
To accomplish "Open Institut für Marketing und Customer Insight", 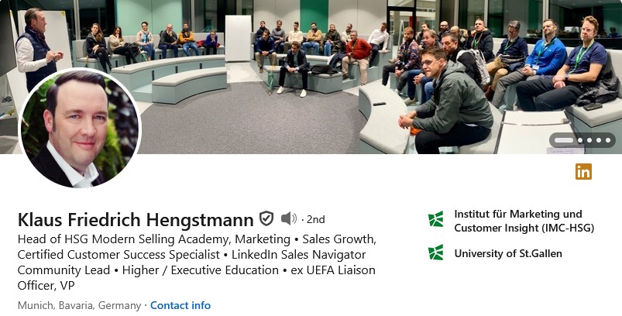I will tap(517, 221).
